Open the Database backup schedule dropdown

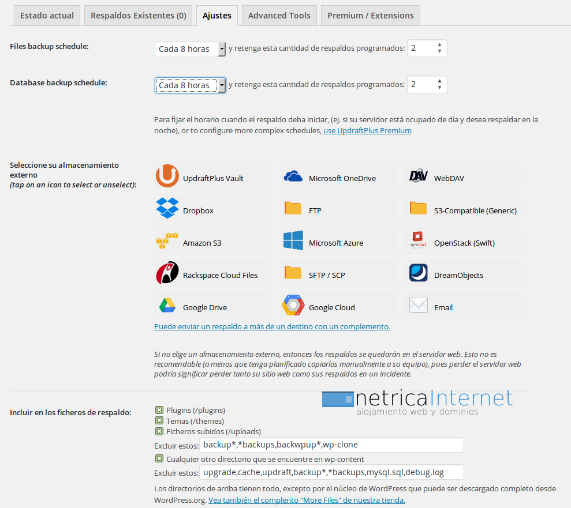[x=190, y=85]
